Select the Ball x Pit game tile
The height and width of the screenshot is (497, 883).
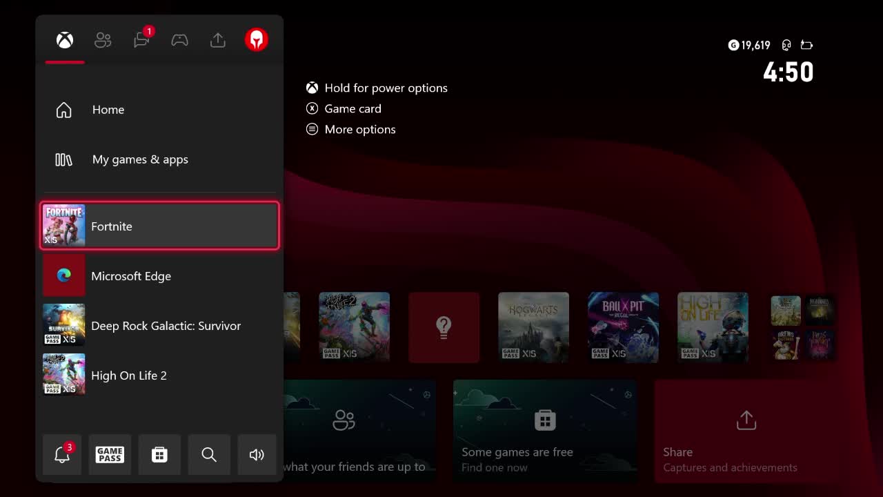[x=623, y=327]
